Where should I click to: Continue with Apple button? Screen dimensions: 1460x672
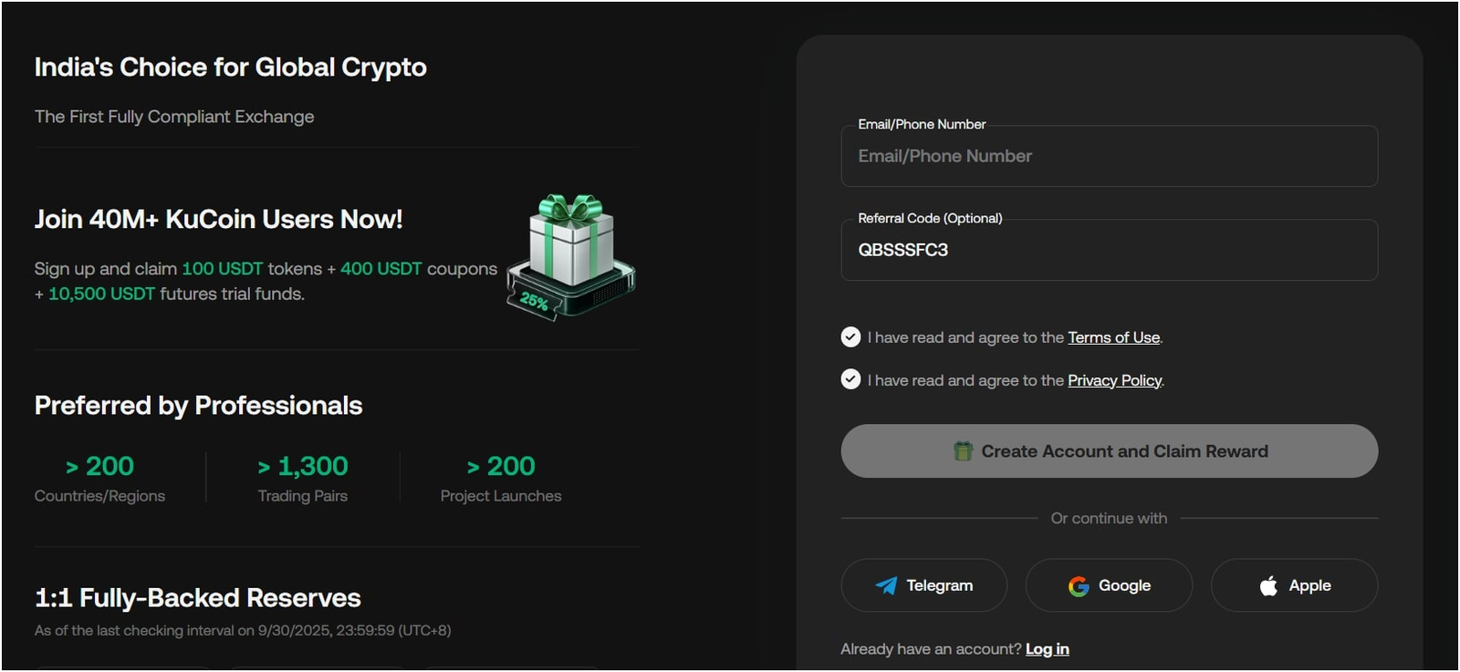tap(1294, 585)
